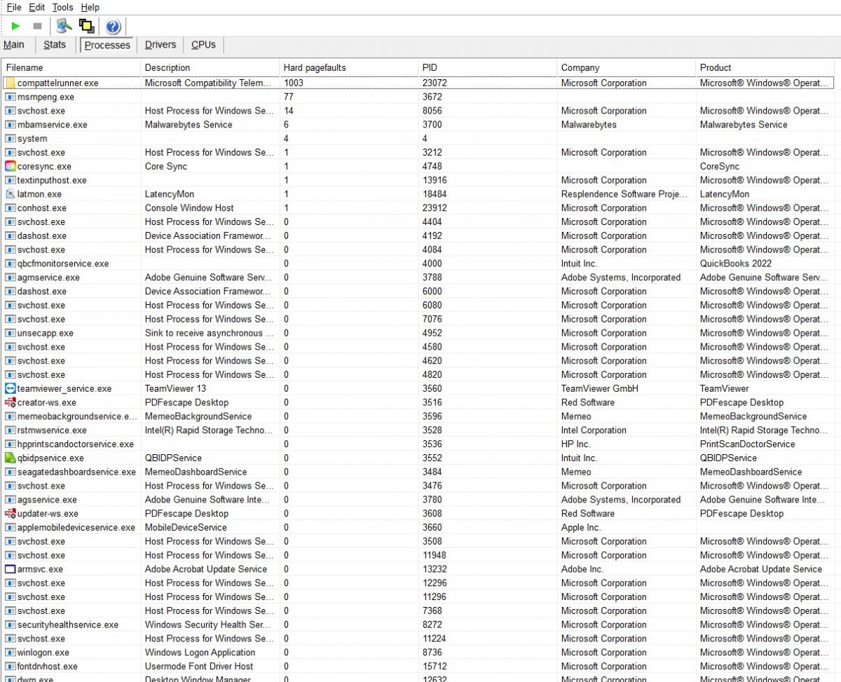Viewport: 841px width, 682px height.
Task: Select the securityhealthservice.exe filename
Action: point(68,625)
